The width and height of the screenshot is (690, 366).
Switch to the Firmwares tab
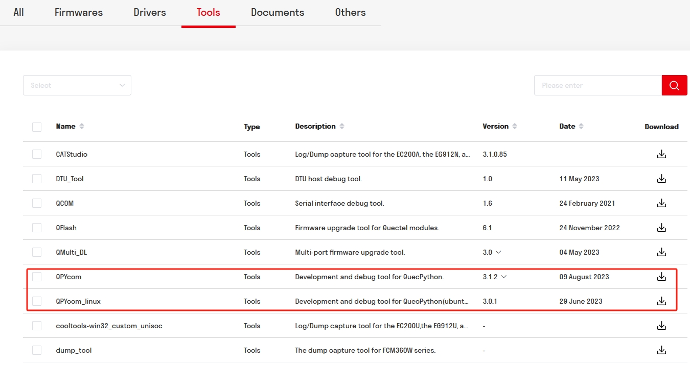click(79, 12)
